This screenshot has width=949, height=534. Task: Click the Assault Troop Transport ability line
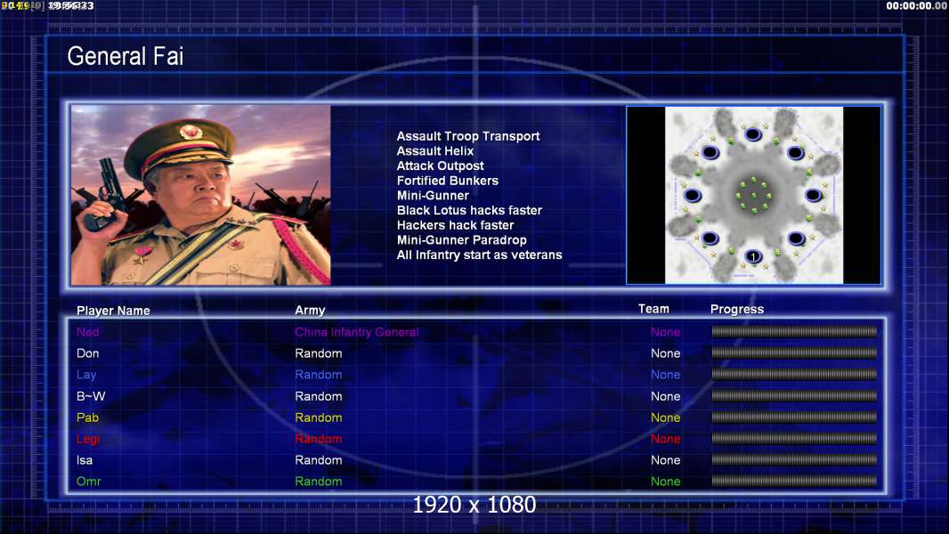(x=468, y=136)
